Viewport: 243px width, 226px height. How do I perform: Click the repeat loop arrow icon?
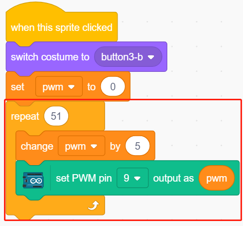(94, 206)
